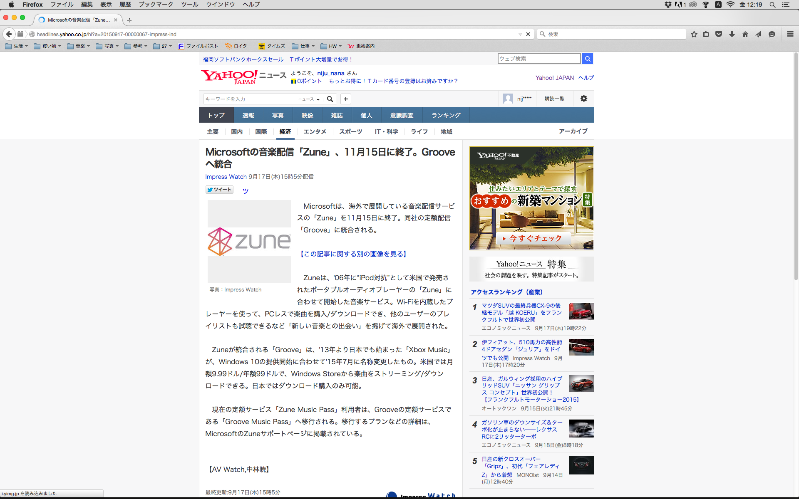Open the address bar history dropdown arrow

[520, 34]
